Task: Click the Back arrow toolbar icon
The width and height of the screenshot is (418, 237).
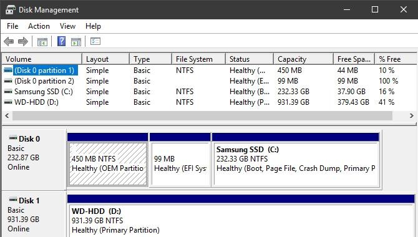Action: click(x=9, y=42)
